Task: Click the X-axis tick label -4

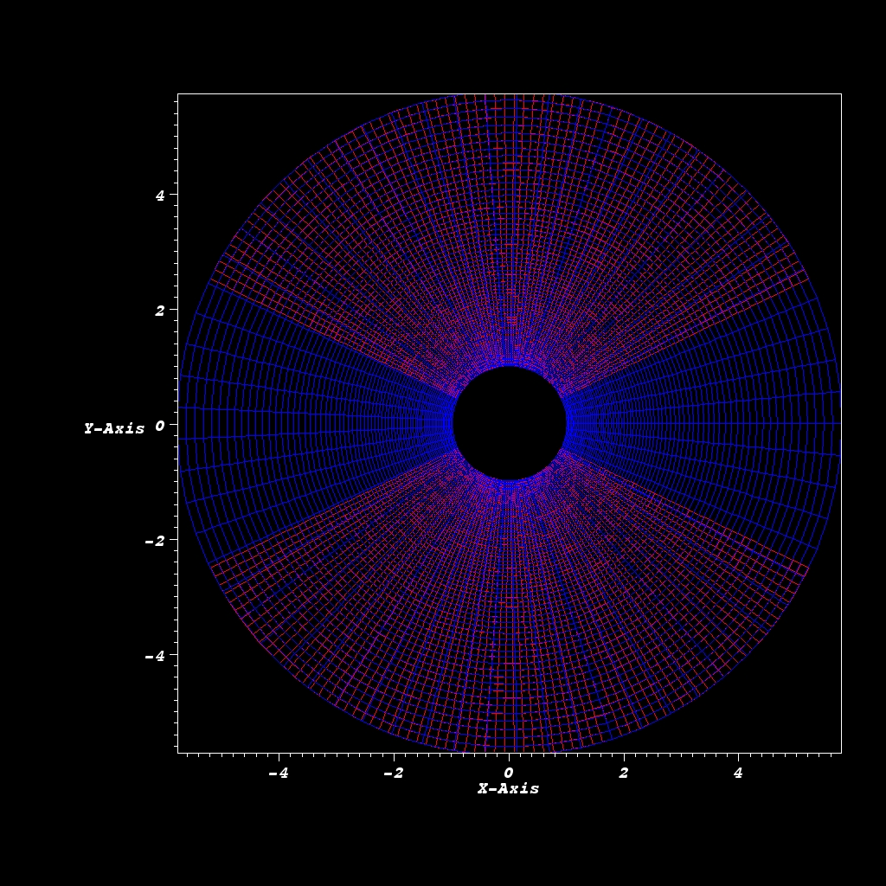Action: coord(279,773)
